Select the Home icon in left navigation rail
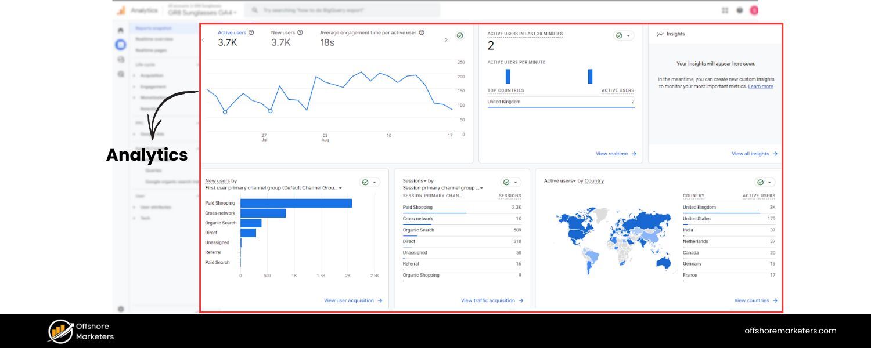 point(121,29)
